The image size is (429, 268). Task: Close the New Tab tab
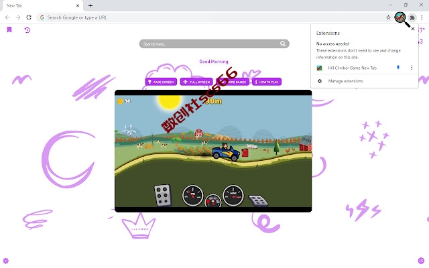point(78,5)
